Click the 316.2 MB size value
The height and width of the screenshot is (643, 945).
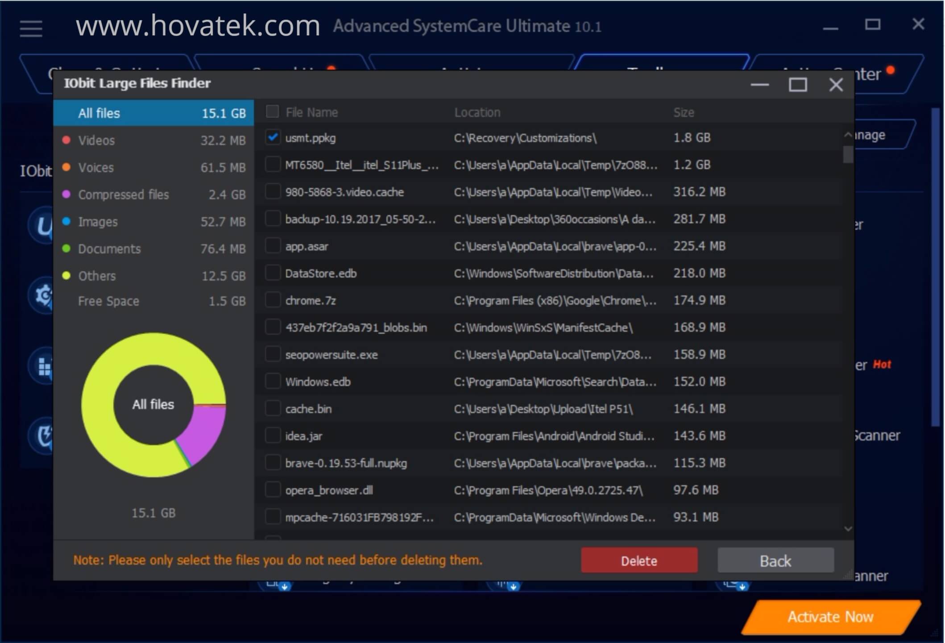coord(699,191)
